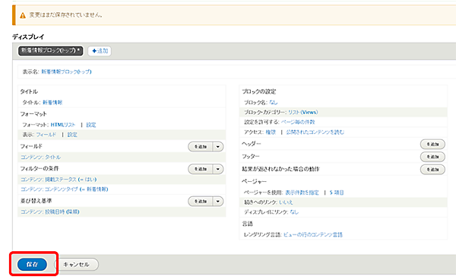The width and height of the screenshot is (456, 280).
Task: Click the blue 保存 button
Action: coord(32,264)
